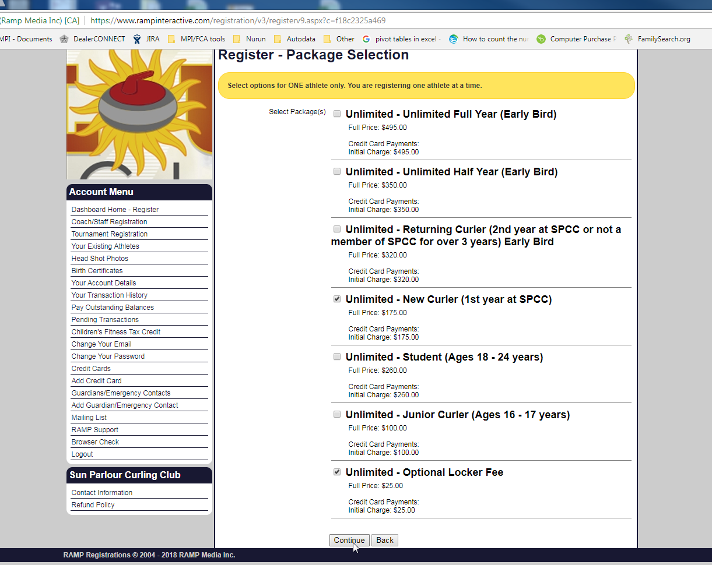Viewport: 712px width, 565px height.
Task: Click the Continue button
Action: 349,541
